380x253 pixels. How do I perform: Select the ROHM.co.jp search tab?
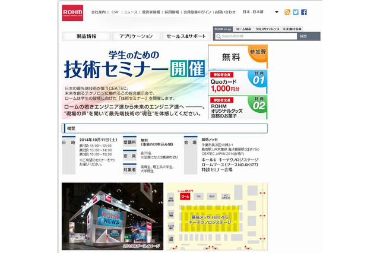point(223,29)
